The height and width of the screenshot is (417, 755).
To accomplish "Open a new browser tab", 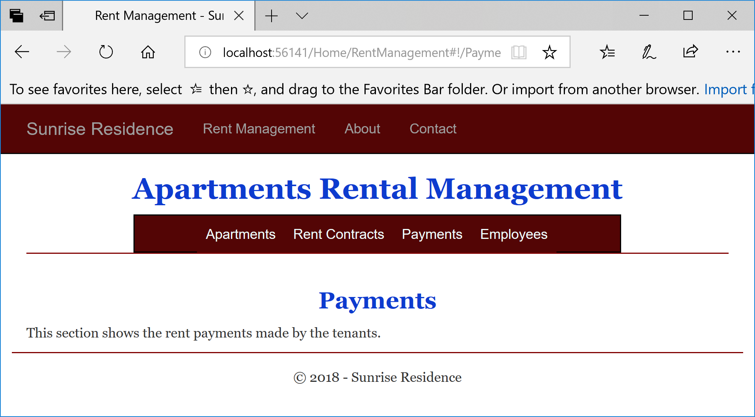I will click(x=271, y=16).
